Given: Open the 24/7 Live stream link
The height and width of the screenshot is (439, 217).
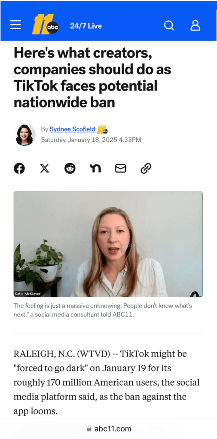Looking at the screenshot, I should [x=86, y=26].
